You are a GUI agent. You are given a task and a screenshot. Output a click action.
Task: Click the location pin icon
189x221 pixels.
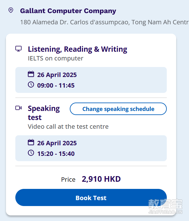click(11, 10)
